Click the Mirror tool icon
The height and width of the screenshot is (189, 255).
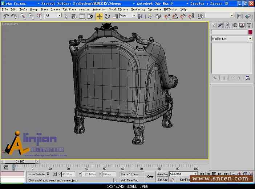click(240, 16)
